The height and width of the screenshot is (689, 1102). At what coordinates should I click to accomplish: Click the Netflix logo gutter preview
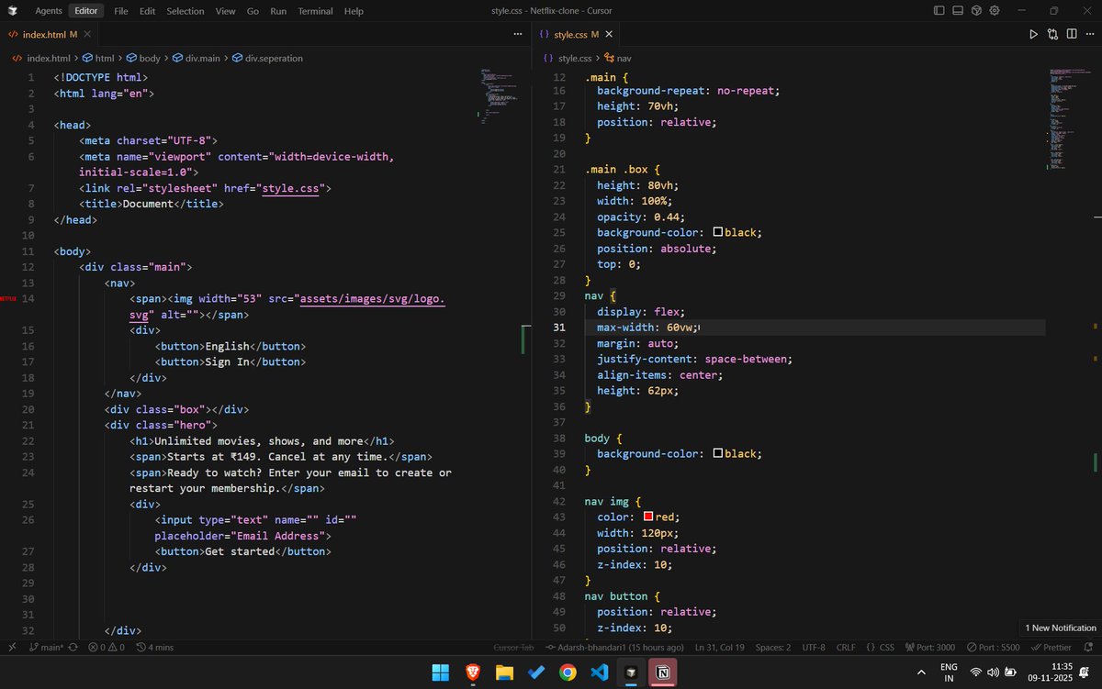coord(7,299)
